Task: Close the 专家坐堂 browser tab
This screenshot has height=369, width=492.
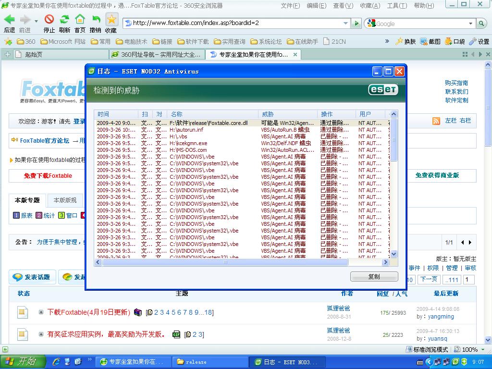Action: 295,54
